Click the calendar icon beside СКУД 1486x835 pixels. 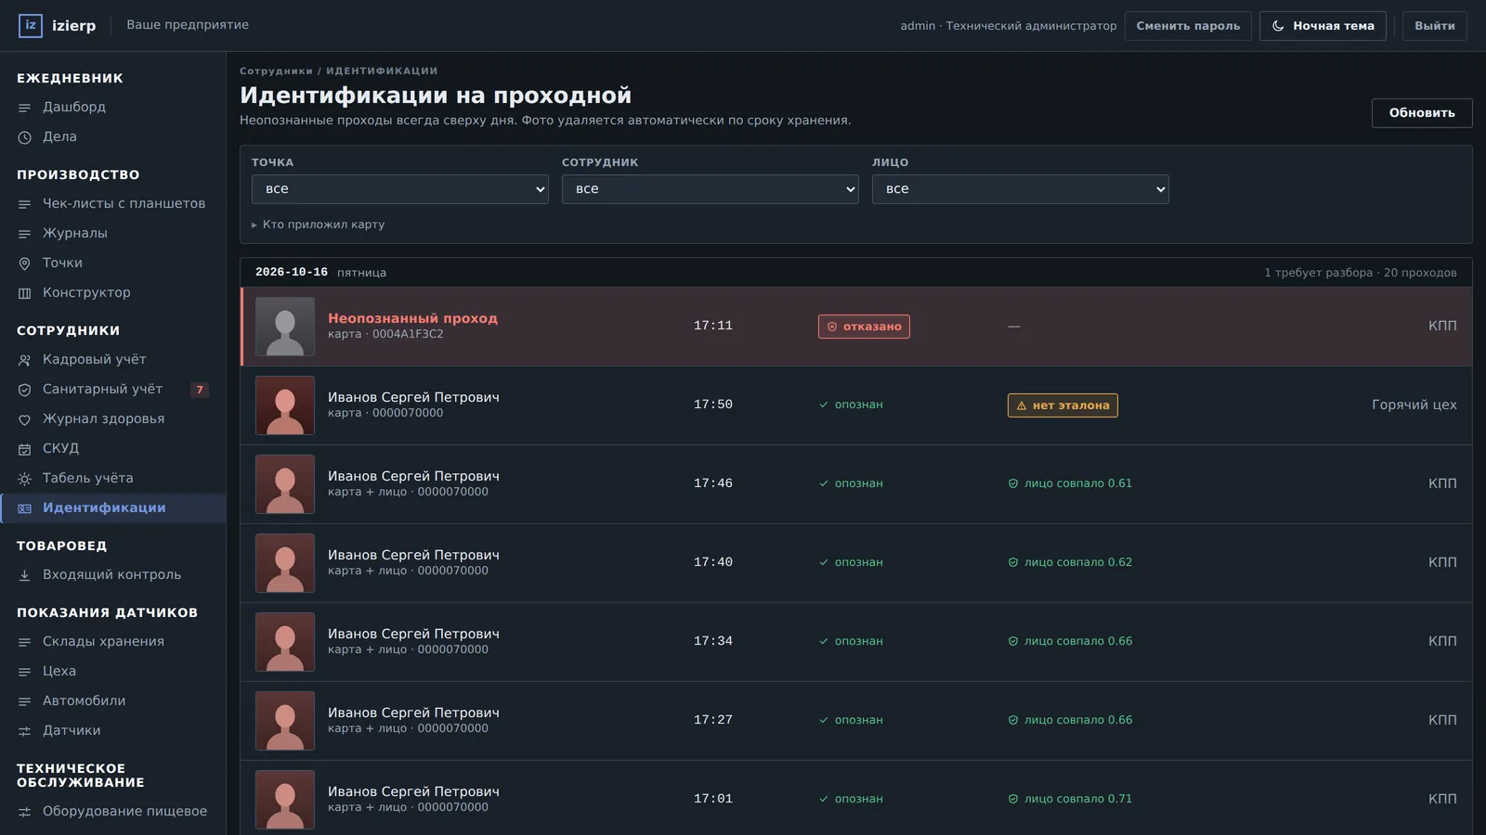point(25,449)
